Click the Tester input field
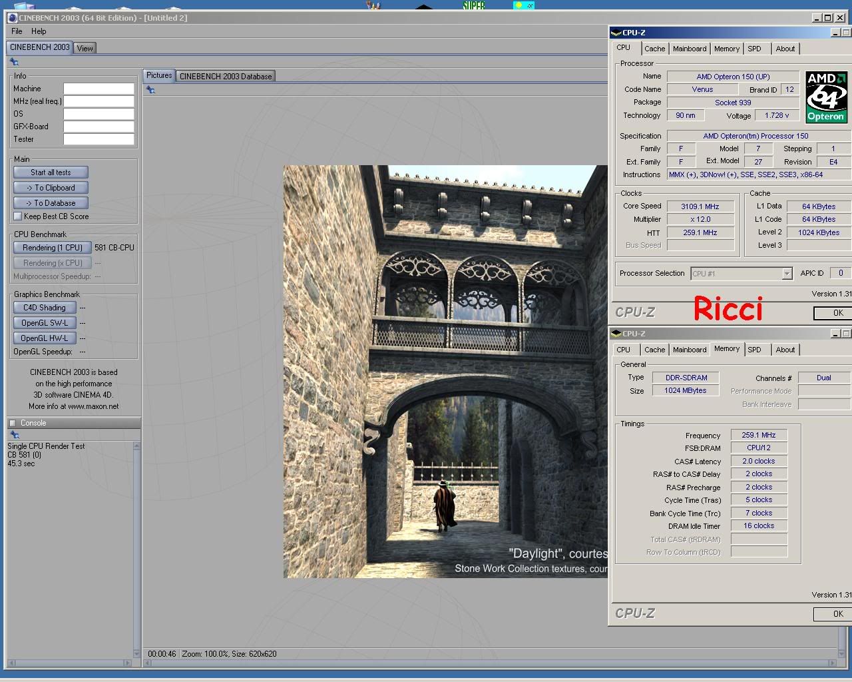 pos(99,139)
